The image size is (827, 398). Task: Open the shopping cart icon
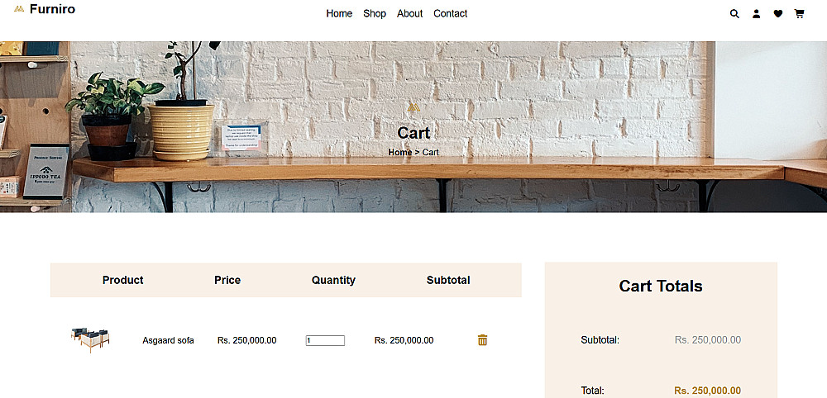[799, 14]
